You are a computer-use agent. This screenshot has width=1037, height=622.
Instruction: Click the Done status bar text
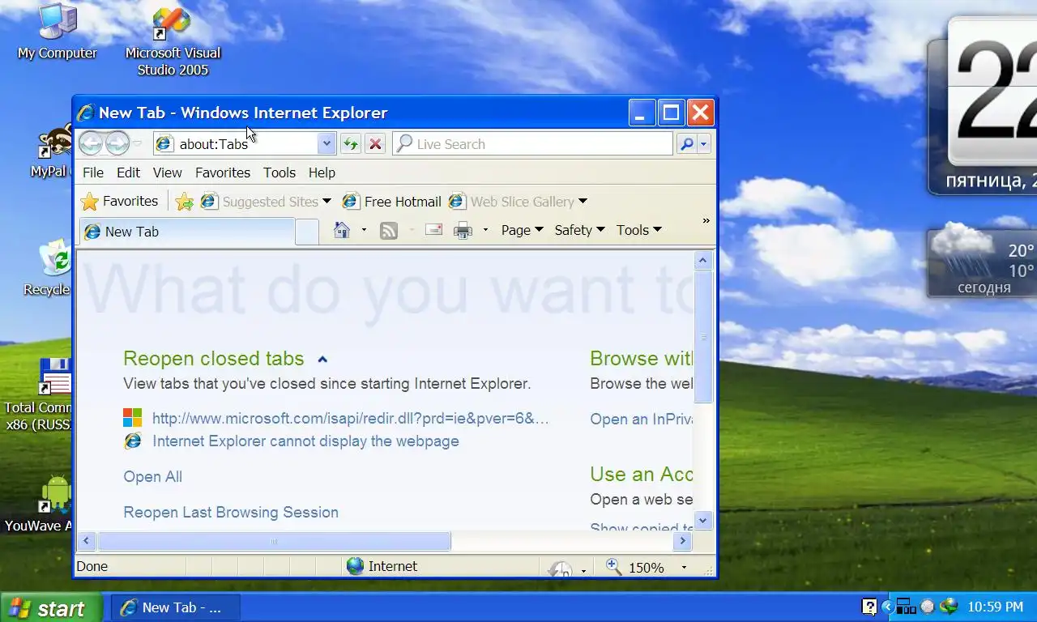(92, 566)
